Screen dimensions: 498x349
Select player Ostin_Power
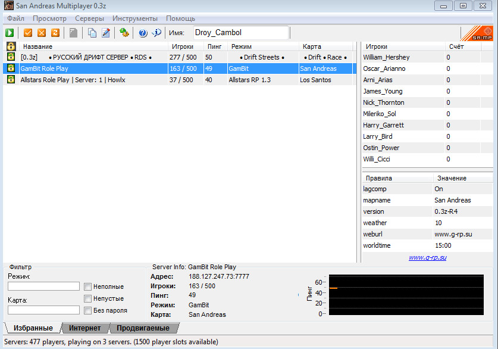427,148
